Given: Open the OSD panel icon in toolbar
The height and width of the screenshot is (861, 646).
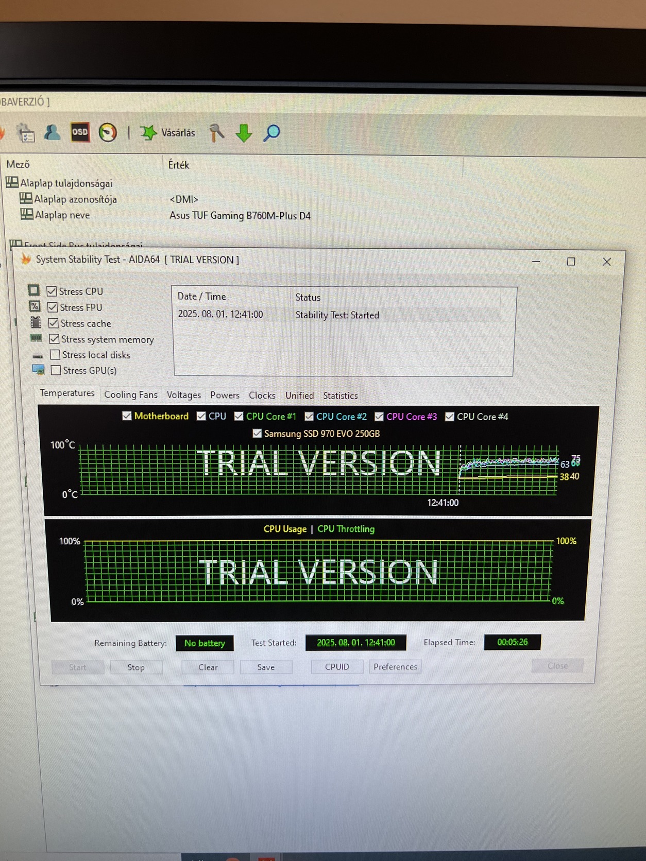Looking at the screenshot, I should (x=80, y=132).
